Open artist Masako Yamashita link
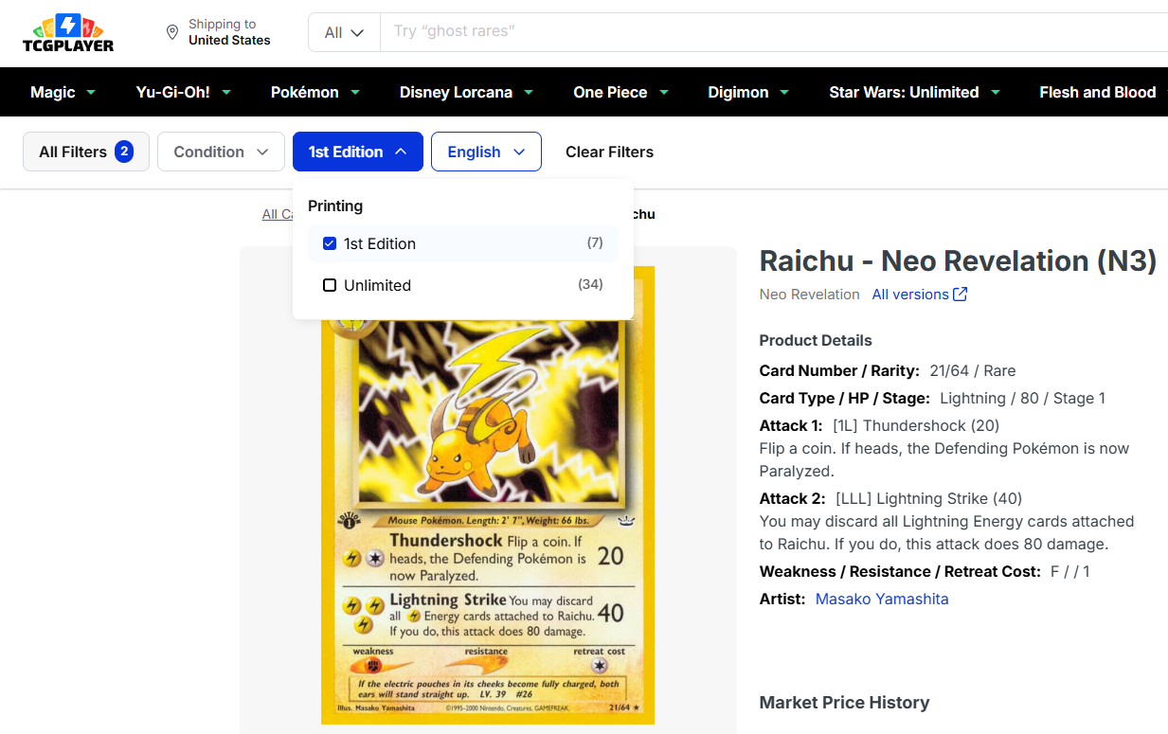Image resolution: width=1168 pixels, height=734 pixels. coord(882,599)
